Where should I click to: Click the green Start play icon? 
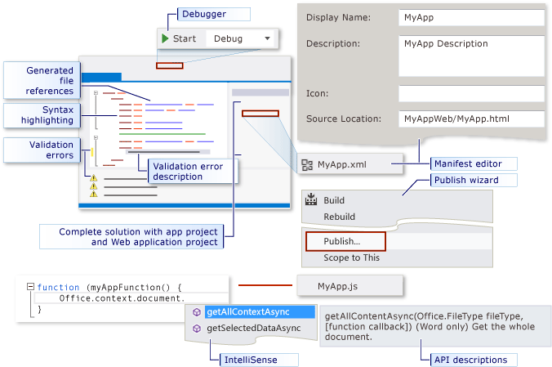(165, 38)
